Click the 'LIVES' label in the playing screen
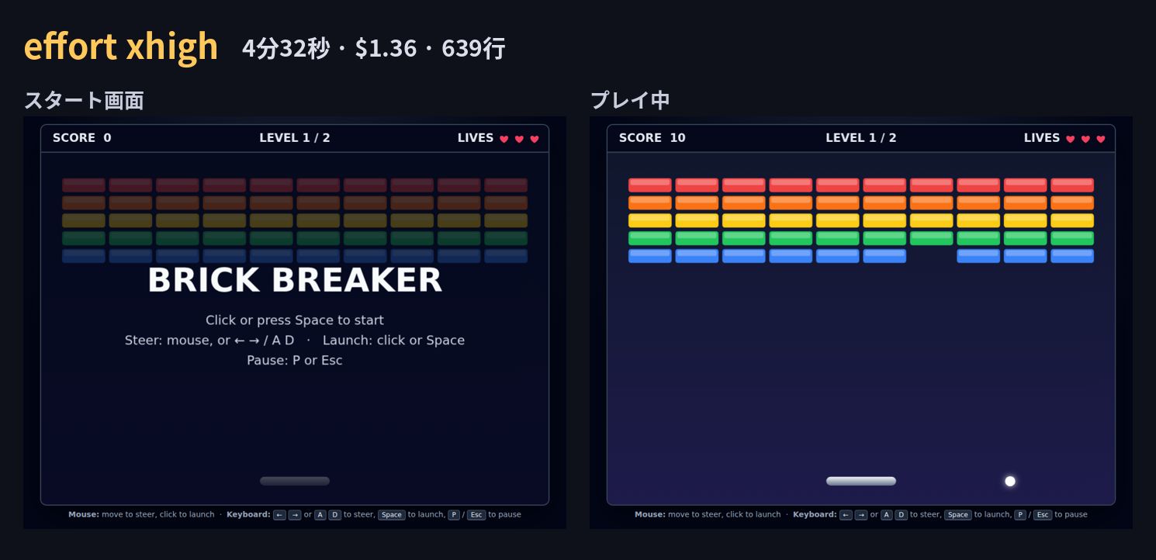1156x560 pixels. [1042, 138]
